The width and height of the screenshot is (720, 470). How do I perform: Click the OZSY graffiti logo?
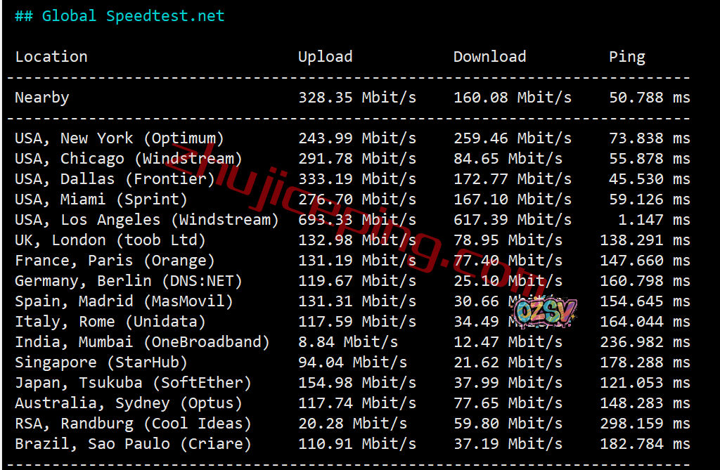545,312
